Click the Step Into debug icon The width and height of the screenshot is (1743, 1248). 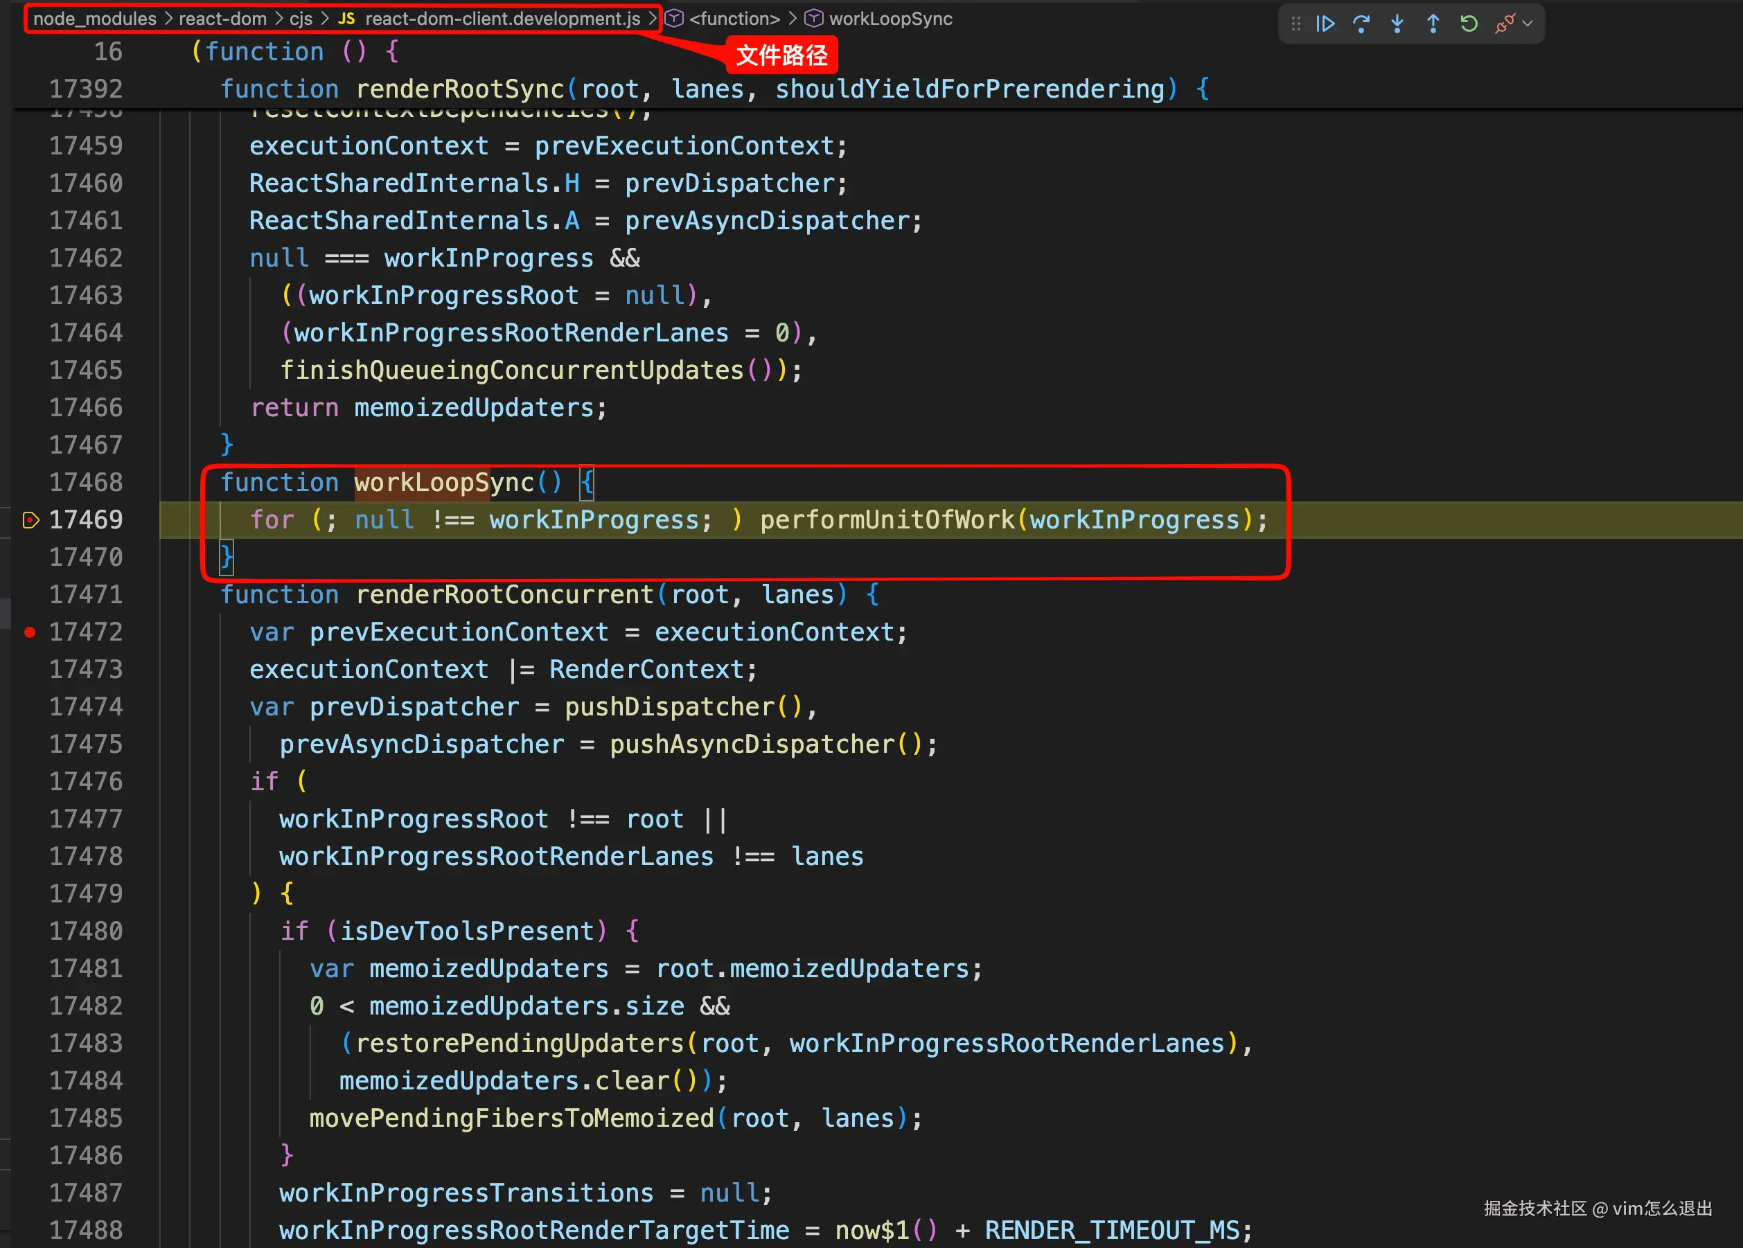coord(1397,24)
